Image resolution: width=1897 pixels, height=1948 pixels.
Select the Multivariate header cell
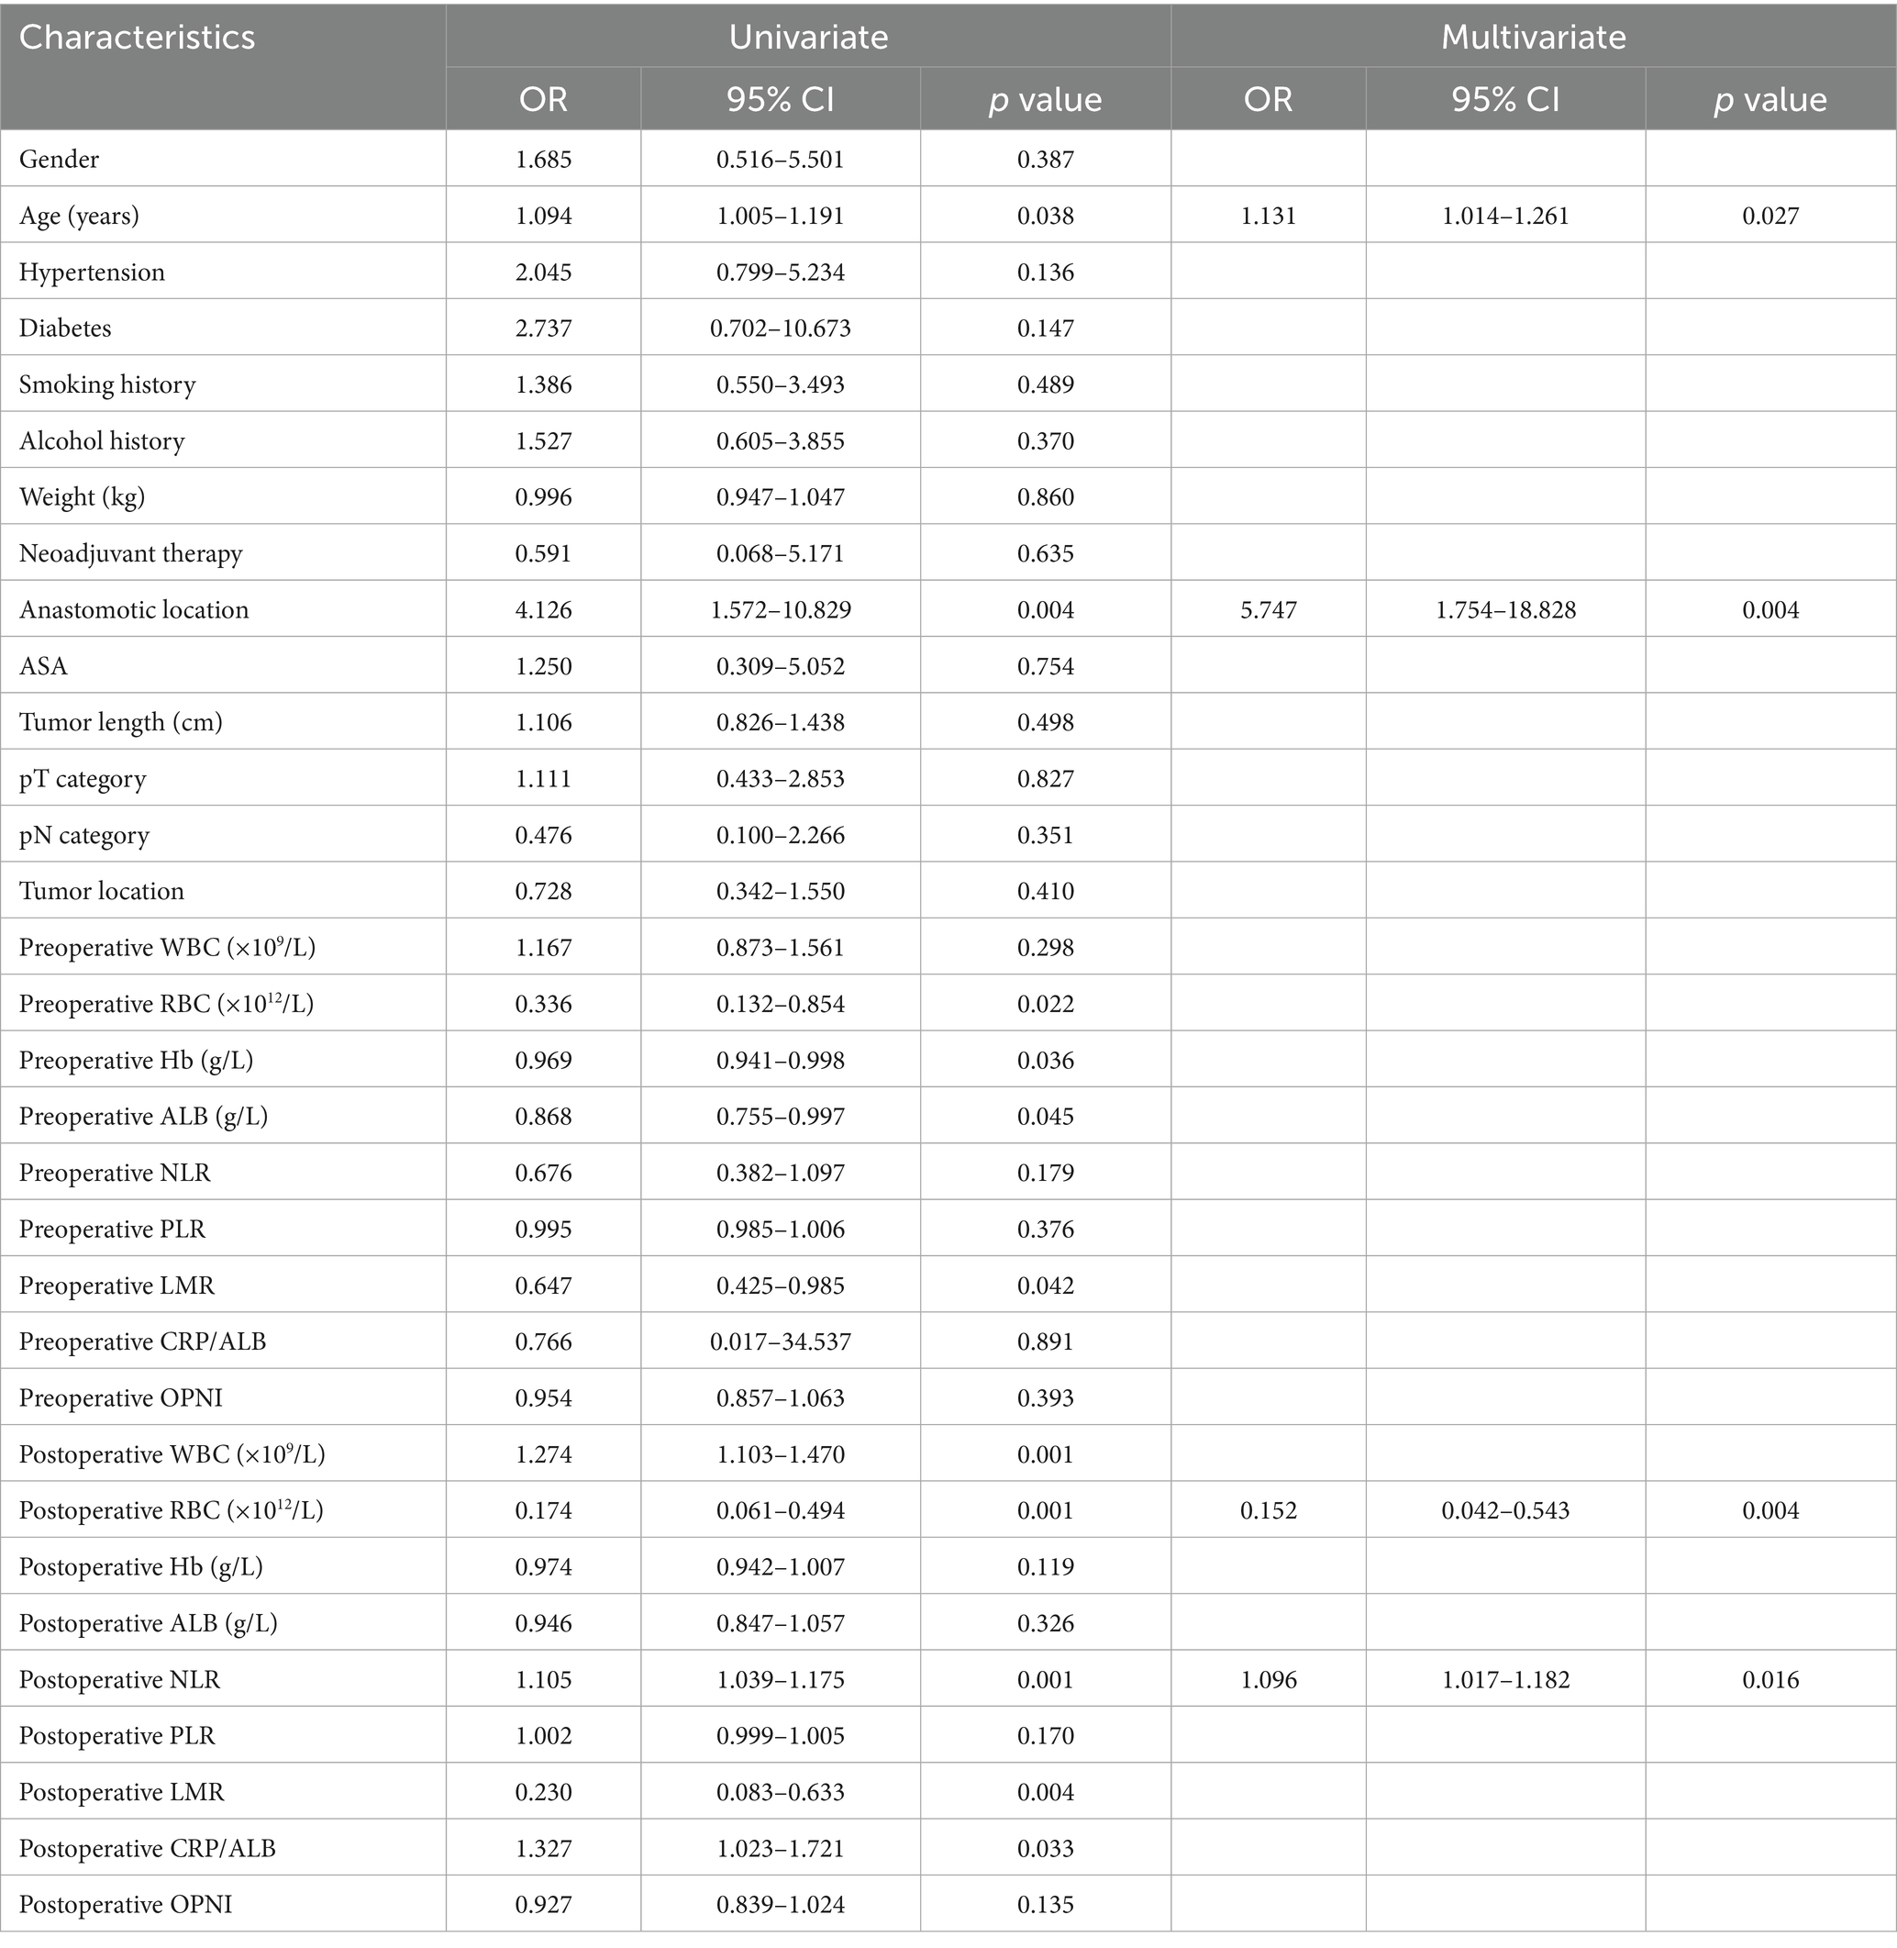(x=1532, y=38)
